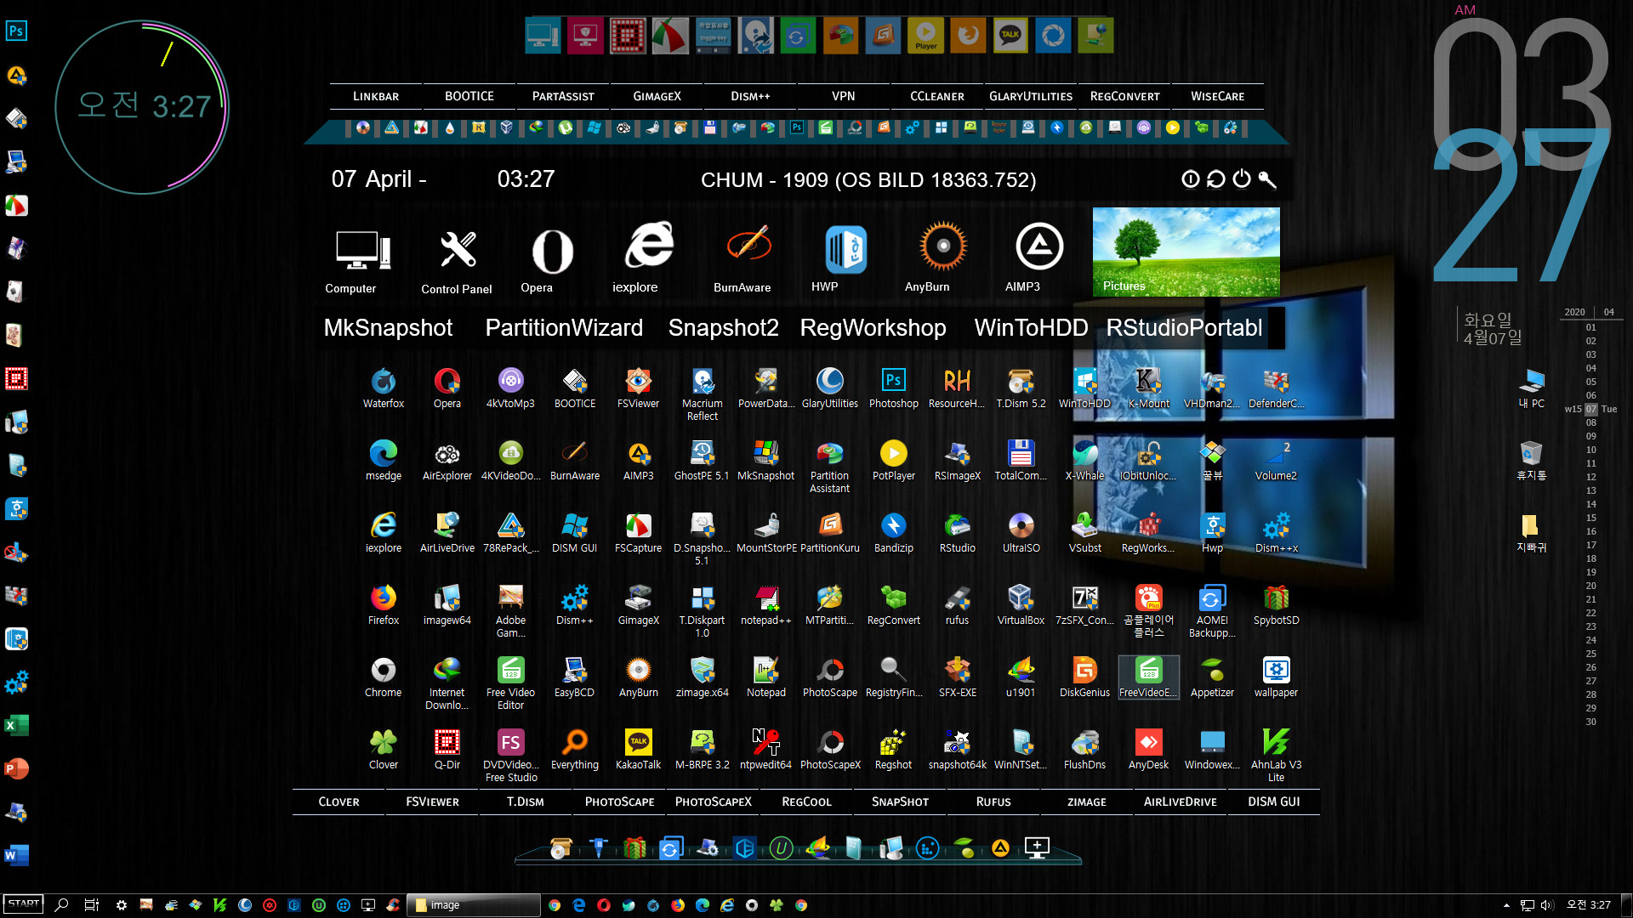1633x918 pixels.
Task: Launch Photoshop desktop icon
Action: tap(894, 388)
